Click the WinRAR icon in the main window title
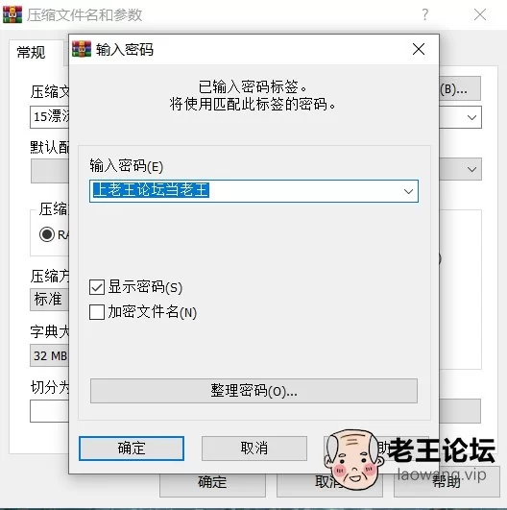 [12, 14]
